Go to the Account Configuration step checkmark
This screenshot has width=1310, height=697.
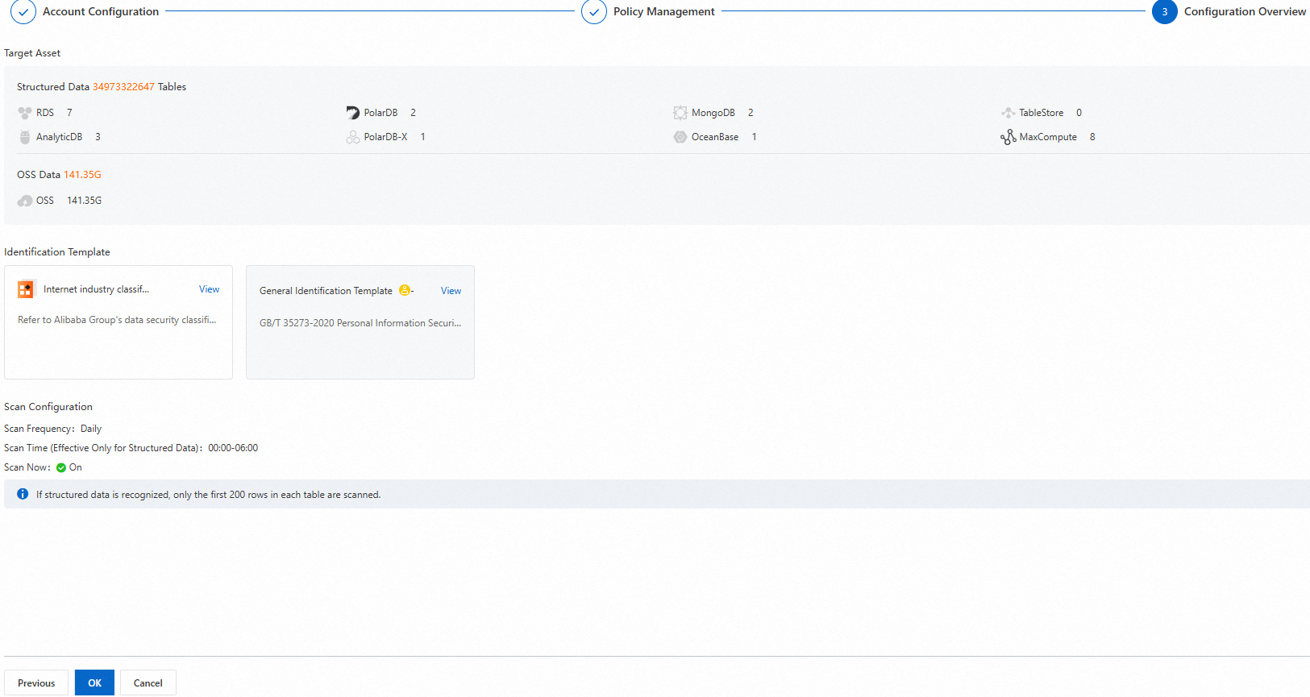coord(23,11)
